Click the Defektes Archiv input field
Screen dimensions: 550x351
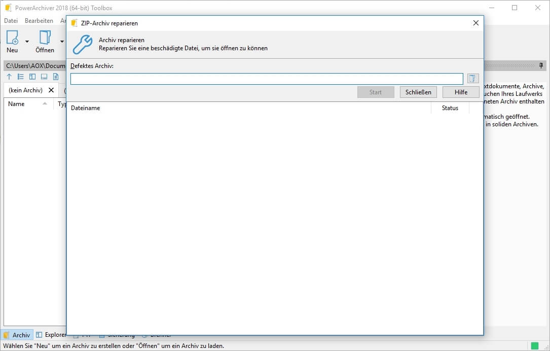click(x=267, y=79)
